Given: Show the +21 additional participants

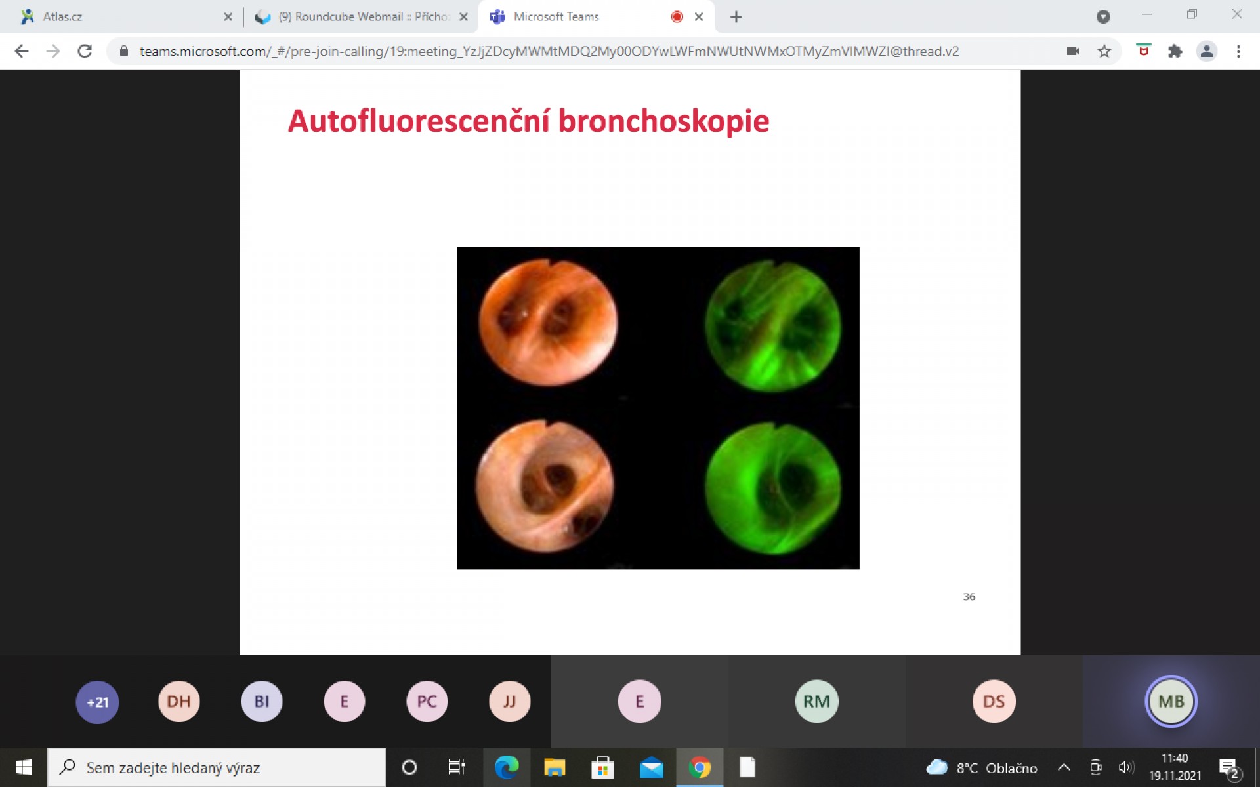Looking at the screenshot, I should click(x=97, y=702).
